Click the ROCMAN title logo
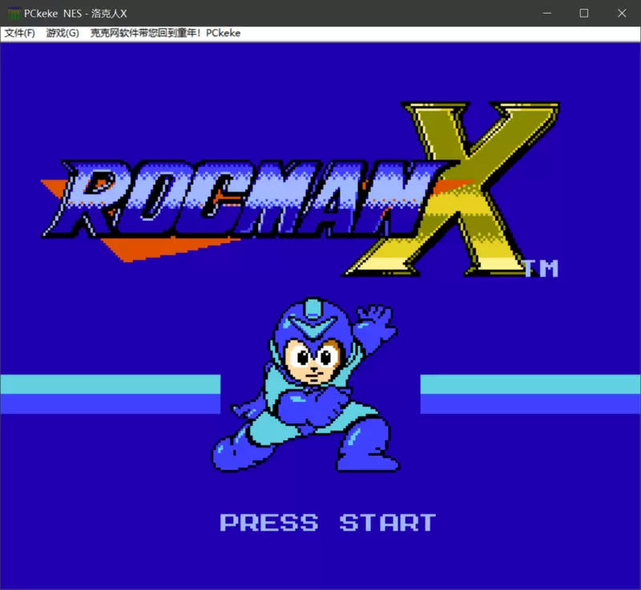 (241, 199)
